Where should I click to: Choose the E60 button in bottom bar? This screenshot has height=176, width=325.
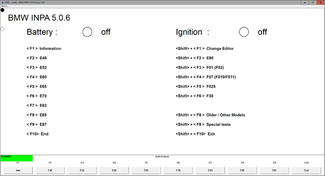pos(114,170)
